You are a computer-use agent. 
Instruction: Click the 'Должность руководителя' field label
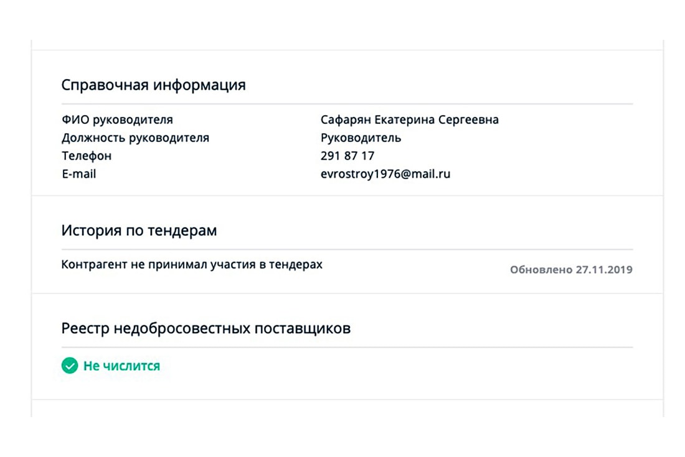[x=135, y=137]
